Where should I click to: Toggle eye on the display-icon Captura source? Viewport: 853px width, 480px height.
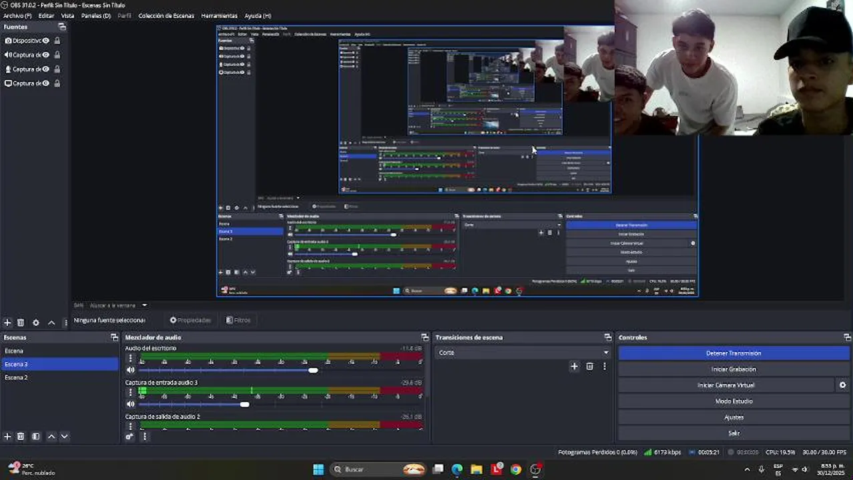(x=46, y=83)
